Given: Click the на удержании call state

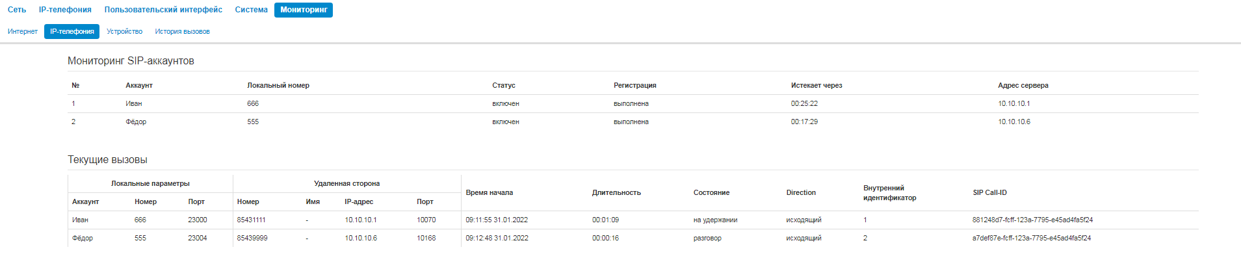Looking at the screenshot, I should pyautogui.click(x=715, y=220).
